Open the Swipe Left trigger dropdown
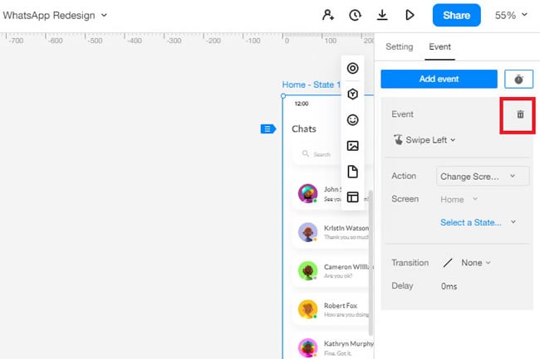Viewport: 540px width, 359px height. 425,140
